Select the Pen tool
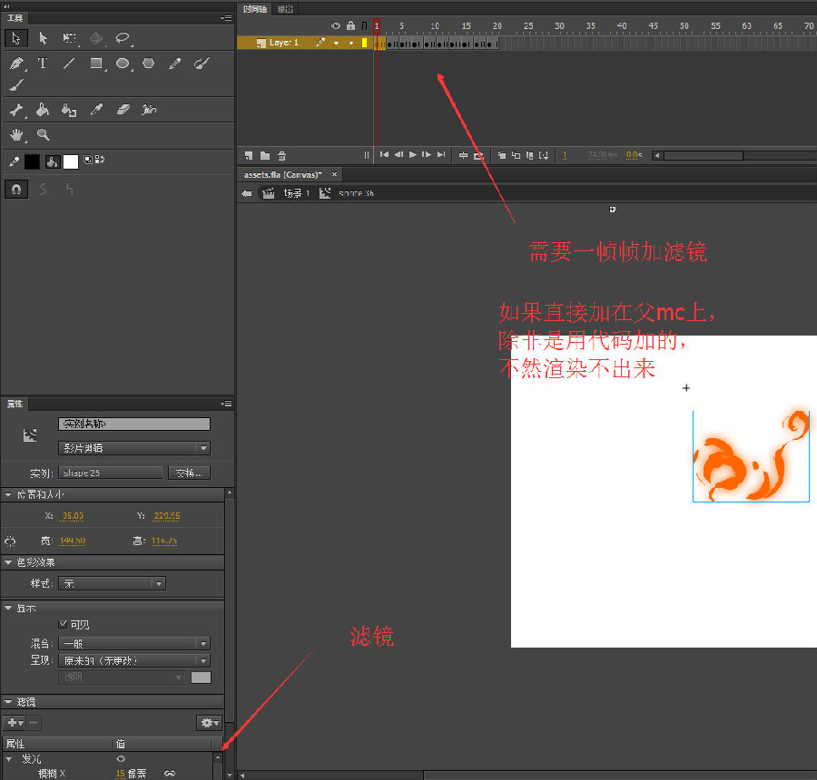Screen dimensions: 817x780 15,63
